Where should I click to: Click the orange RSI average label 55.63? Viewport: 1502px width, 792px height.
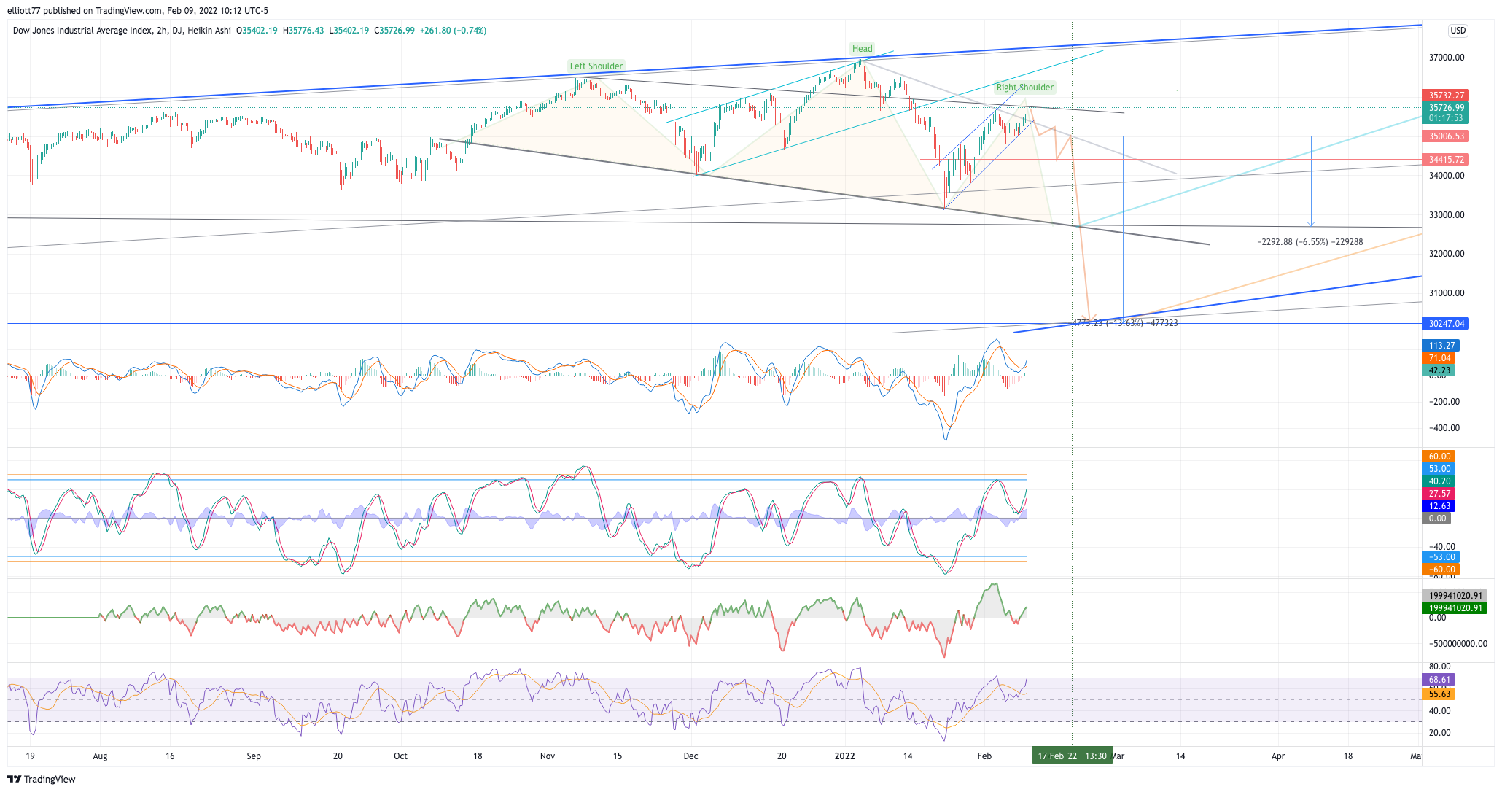(x=1439, y=694)
